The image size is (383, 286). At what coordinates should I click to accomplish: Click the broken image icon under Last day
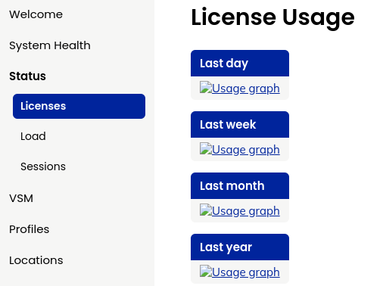[x=206, y=87]
